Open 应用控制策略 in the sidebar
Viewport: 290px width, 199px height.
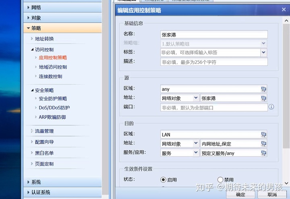[x=53, y=58]
